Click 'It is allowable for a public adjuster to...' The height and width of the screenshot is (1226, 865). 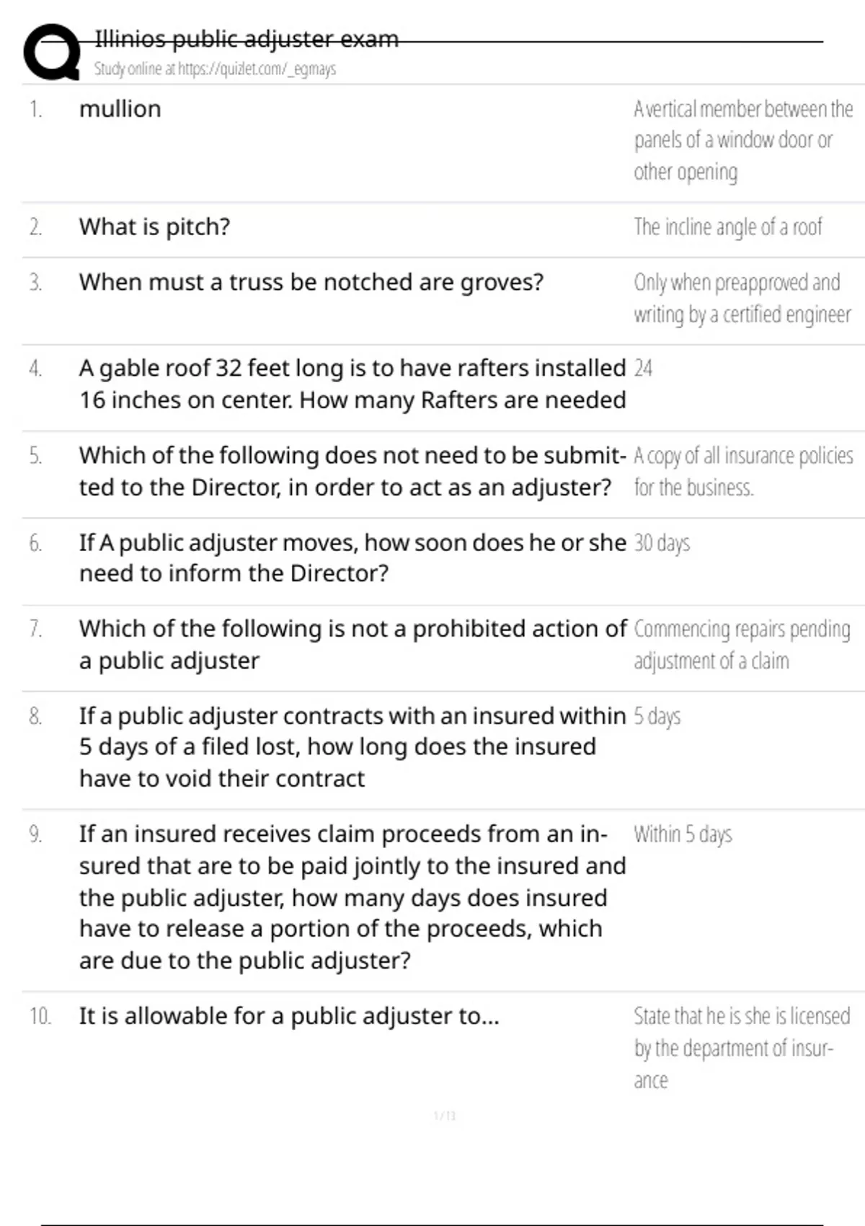[289, 1016]
